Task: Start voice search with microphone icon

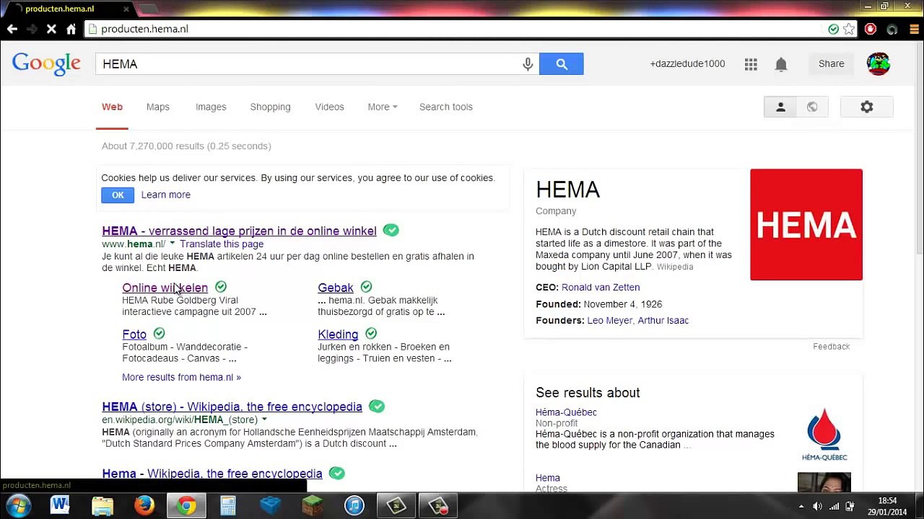Action: click(528, 64)
